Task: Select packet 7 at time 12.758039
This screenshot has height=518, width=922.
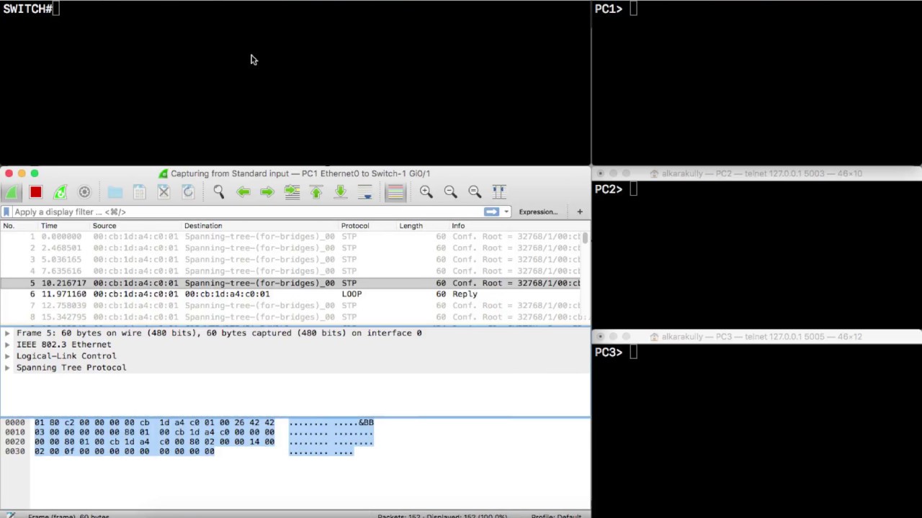Action: pyautogui.click(x=292, y=306)
